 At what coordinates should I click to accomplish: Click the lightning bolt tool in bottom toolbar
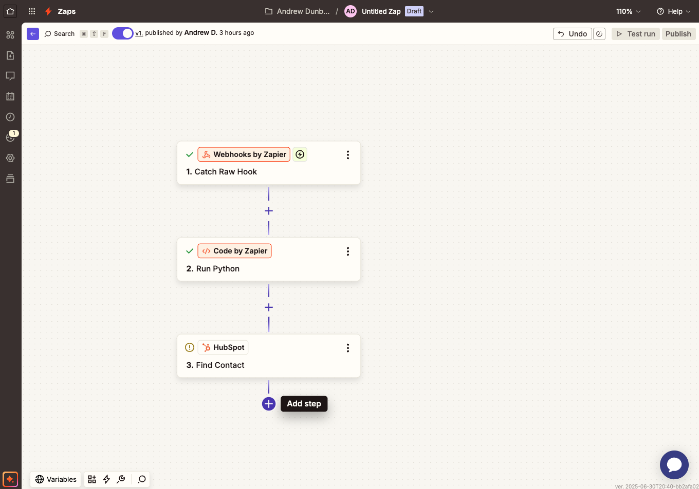coord(106,479)
